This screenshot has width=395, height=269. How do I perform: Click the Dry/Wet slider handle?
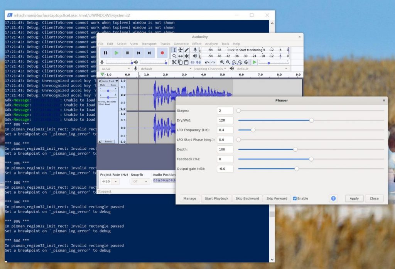click(x=311, y=120)
